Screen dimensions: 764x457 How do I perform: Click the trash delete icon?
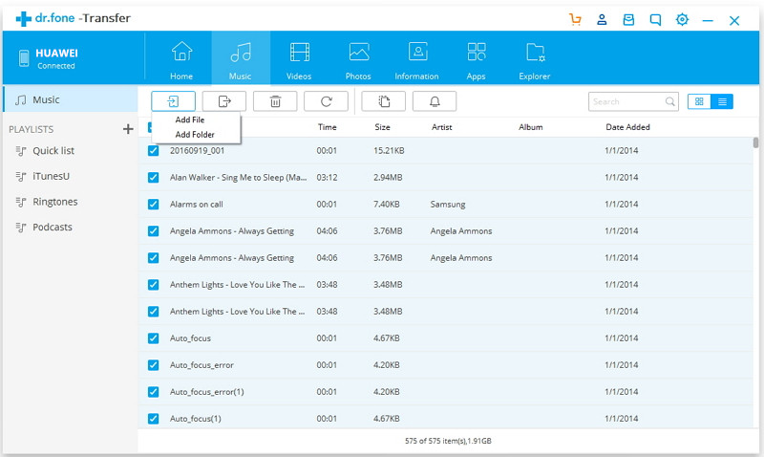click(275, 100)
